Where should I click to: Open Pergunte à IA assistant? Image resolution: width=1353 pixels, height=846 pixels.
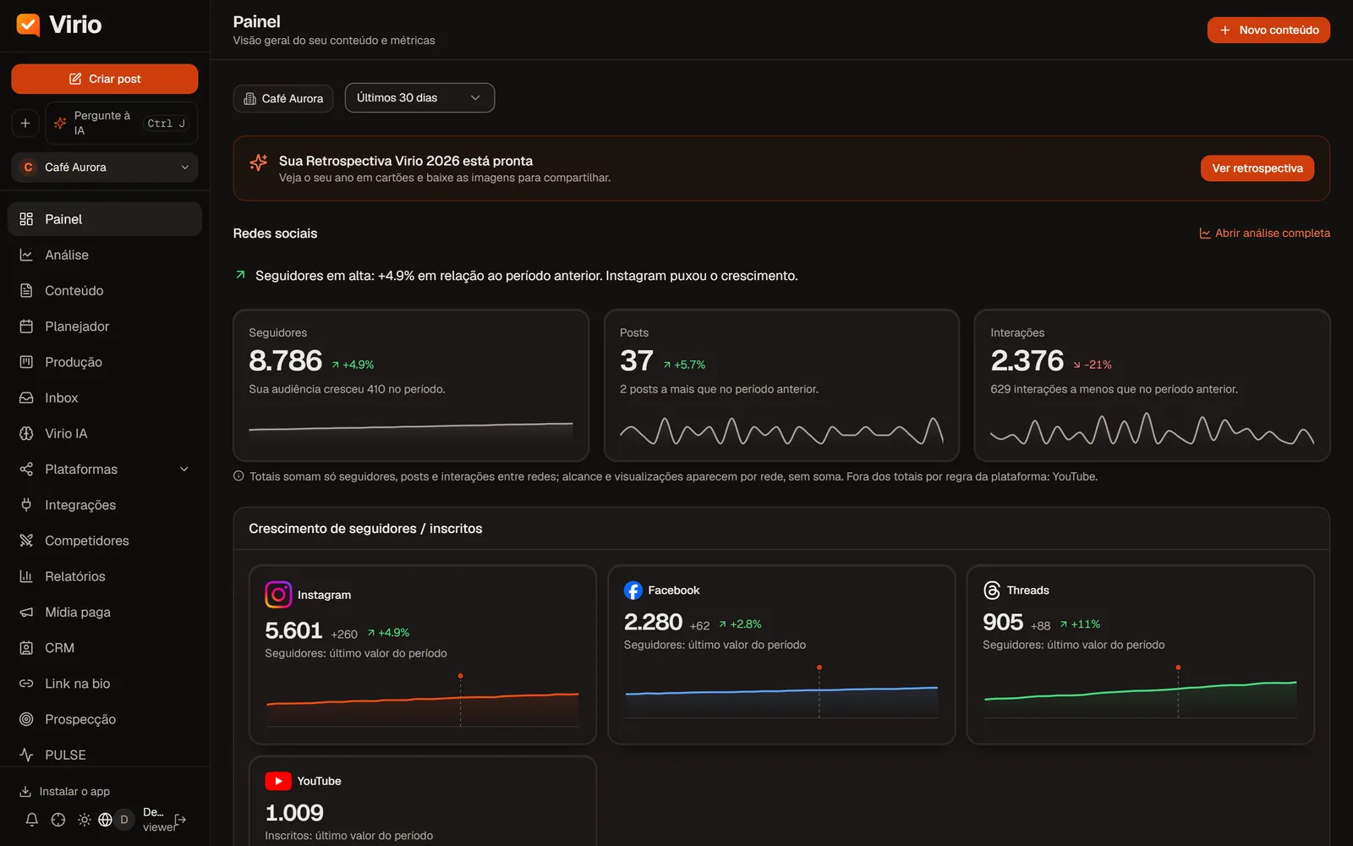click(122, 124)
